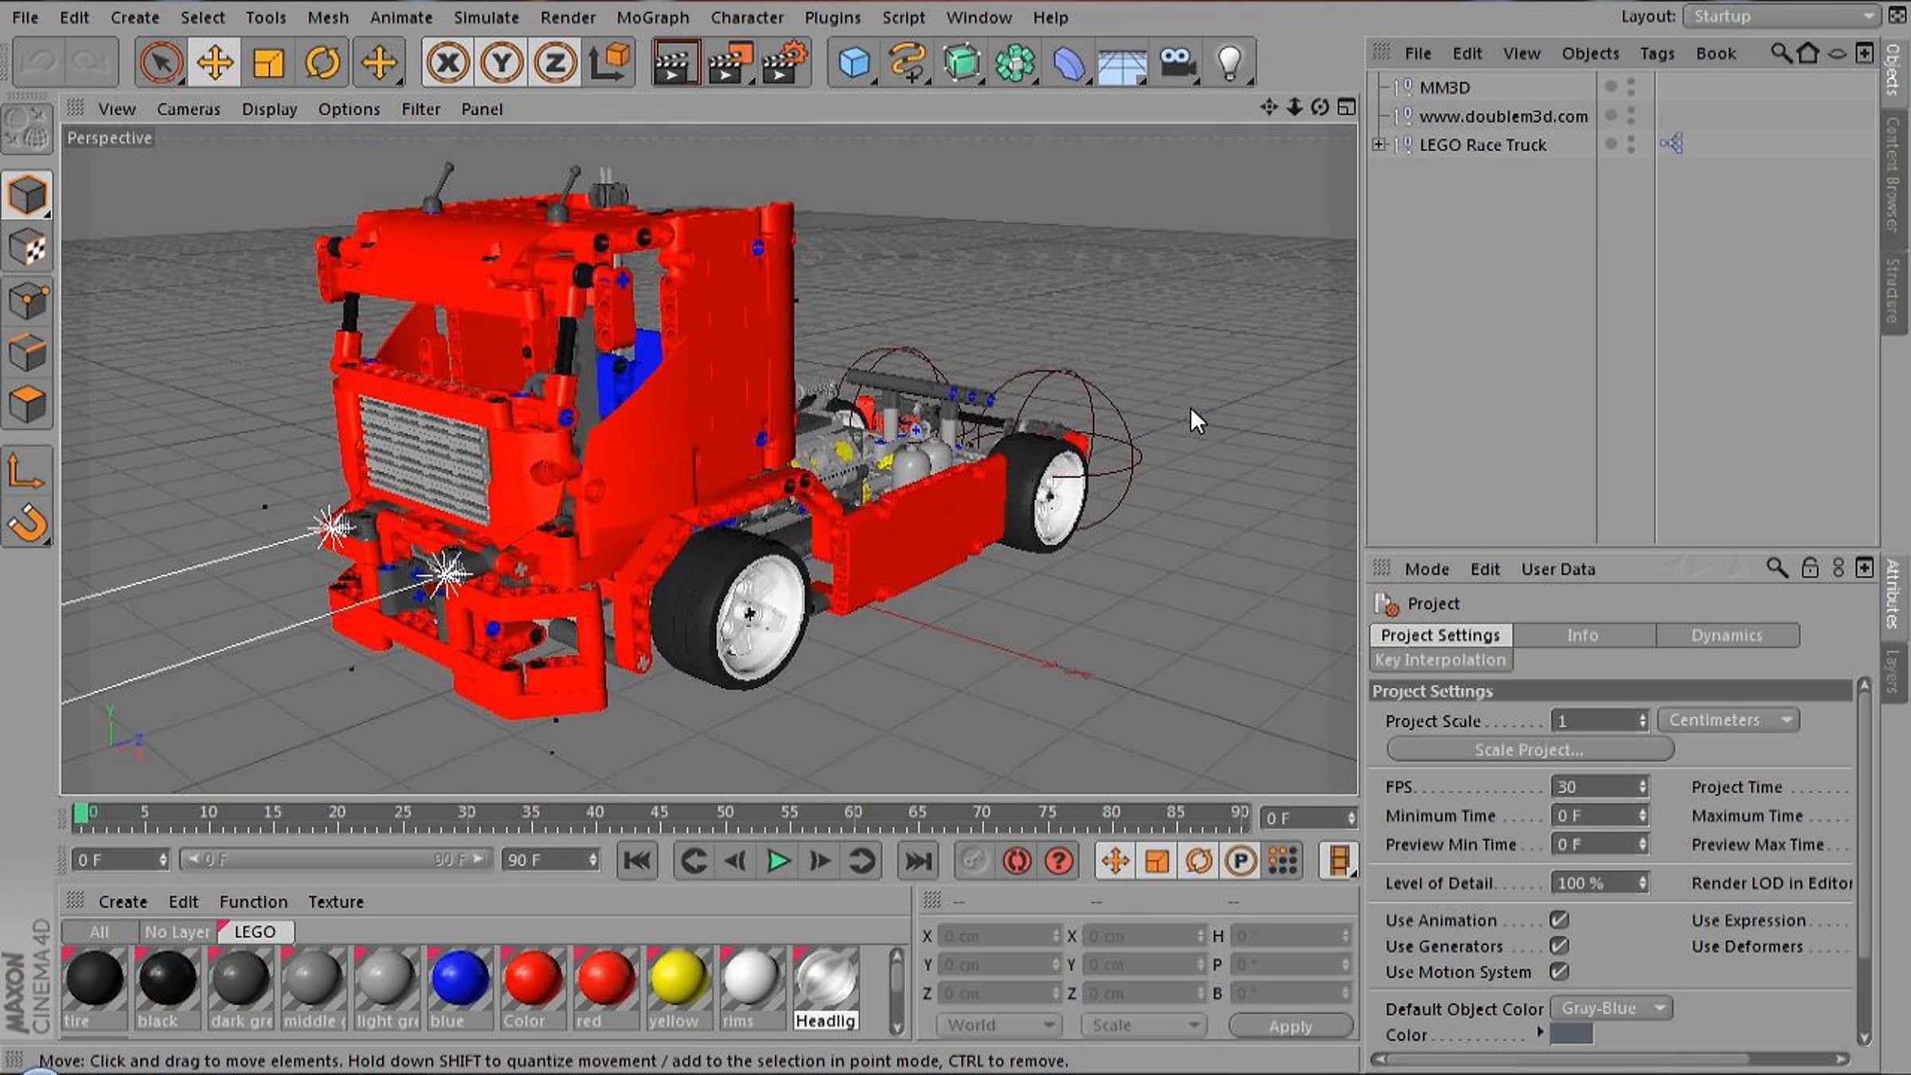Screen dimensions: 1911x1075
Task: Jump to start of animation
Action: (637, 861)
